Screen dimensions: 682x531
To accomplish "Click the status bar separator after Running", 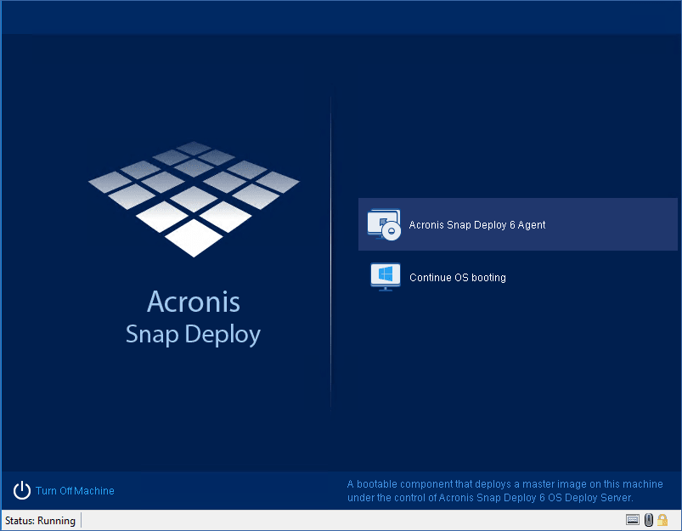I will pos(82,521).
